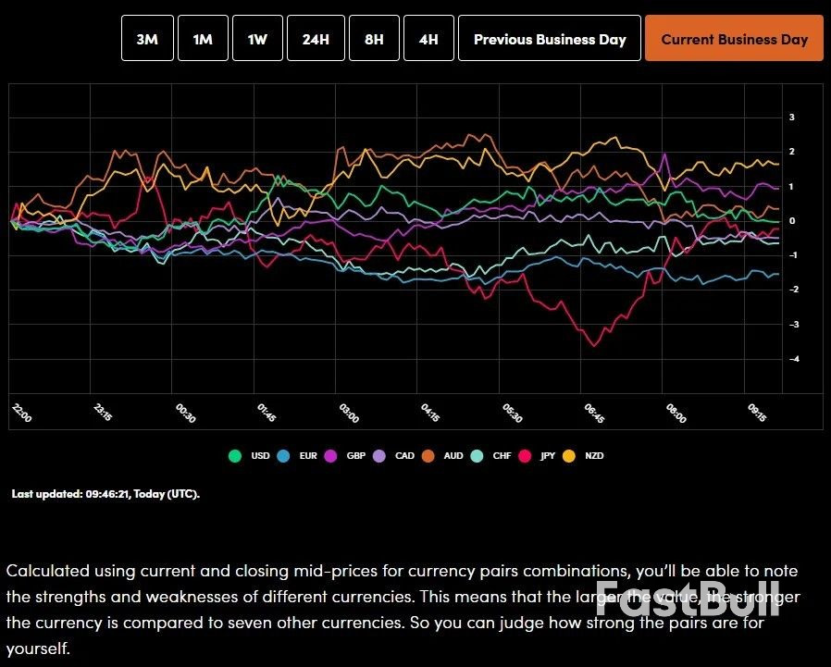This screenshot has width=831, height=667.
Task: Select the 3M timeframe
Action: pyautogui.click(x=147, y=39)
